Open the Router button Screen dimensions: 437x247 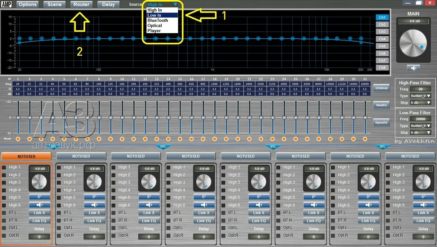point(81,4)
